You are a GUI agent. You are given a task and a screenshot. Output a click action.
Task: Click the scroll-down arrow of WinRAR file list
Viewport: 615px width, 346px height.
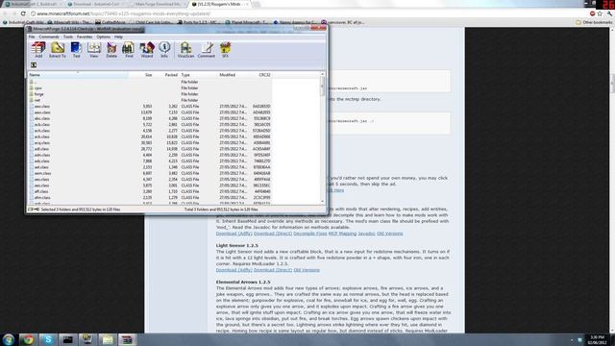point(323,201)
